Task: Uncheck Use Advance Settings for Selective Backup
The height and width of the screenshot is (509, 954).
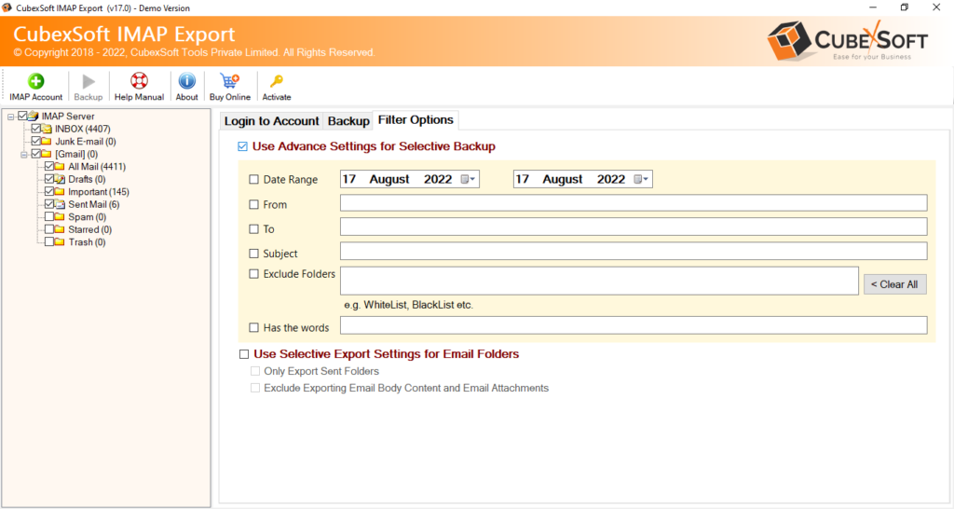Action: 243,146
